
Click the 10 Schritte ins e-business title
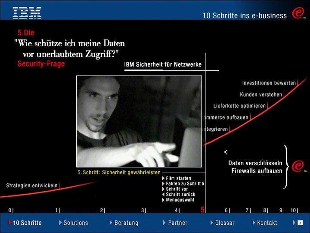pos(245,16)
